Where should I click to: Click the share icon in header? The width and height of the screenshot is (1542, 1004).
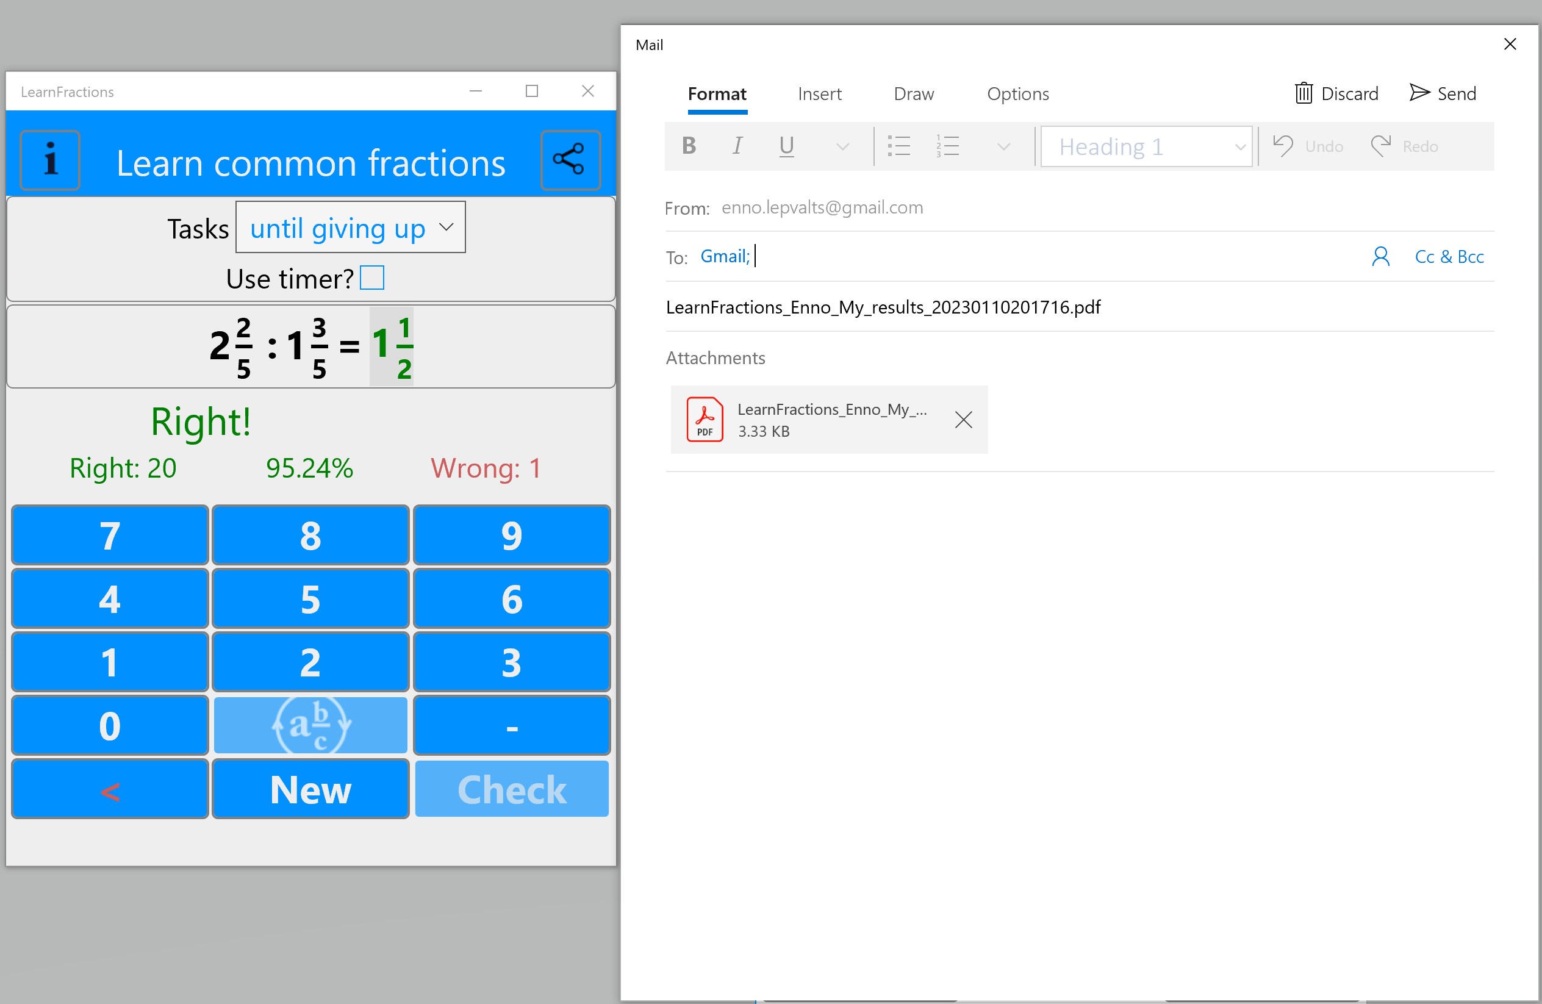pos(570,160)
